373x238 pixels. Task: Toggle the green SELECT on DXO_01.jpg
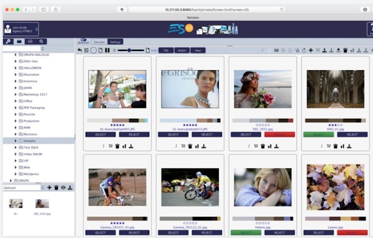(x=318, y=135)
